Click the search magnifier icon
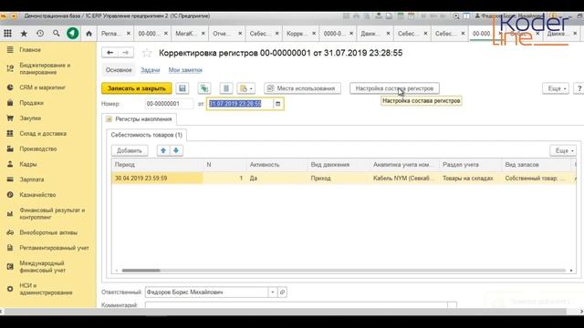 56,34
